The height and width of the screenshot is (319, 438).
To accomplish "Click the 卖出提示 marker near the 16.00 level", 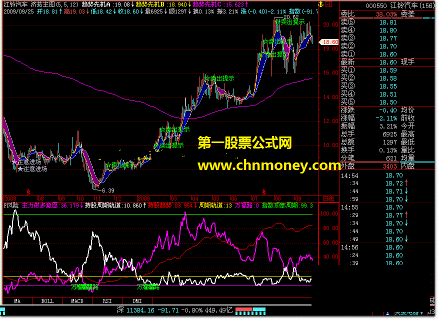I will click(x=219, y=78).
